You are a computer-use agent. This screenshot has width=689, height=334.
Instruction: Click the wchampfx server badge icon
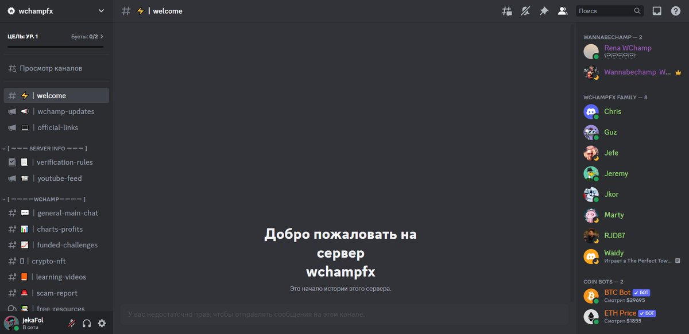point(11,11)
